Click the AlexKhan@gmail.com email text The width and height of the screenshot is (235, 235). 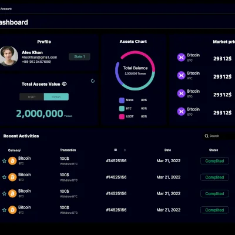click(x=39, y=58)
